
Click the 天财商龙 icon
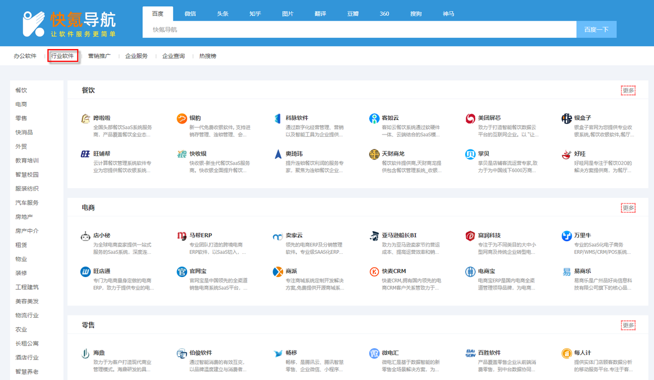(374, 154)
